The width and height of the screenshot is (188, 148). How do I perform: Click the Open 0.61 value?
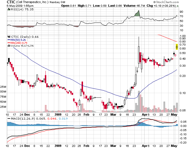(x=69, y=6)
